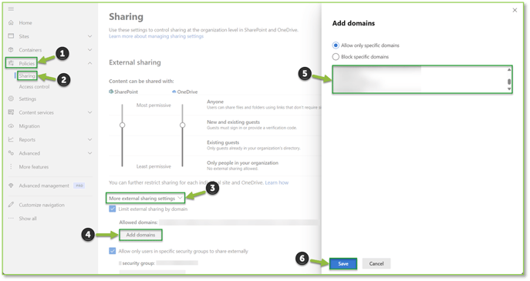This screenshot has height=281, width=530.
Task: Click the Customize navigation pencil icon
Action: 11,205
